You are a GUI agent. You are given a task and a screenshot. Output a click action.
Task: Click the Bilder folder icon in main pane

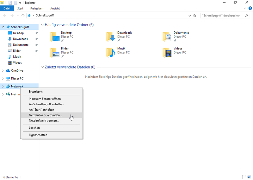coord(54,53)
